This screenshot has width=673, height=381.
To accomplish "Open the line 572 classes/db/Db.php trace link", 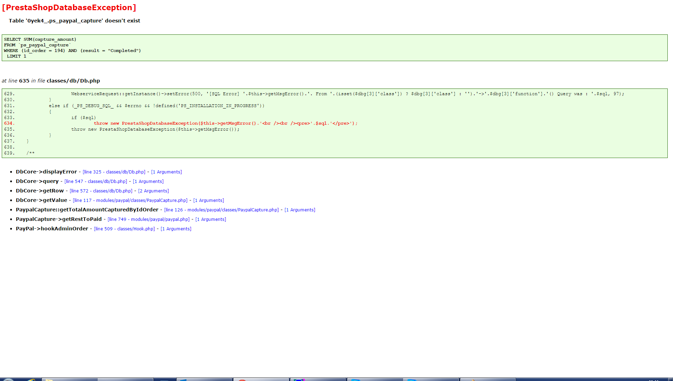I will pos(101,191).
